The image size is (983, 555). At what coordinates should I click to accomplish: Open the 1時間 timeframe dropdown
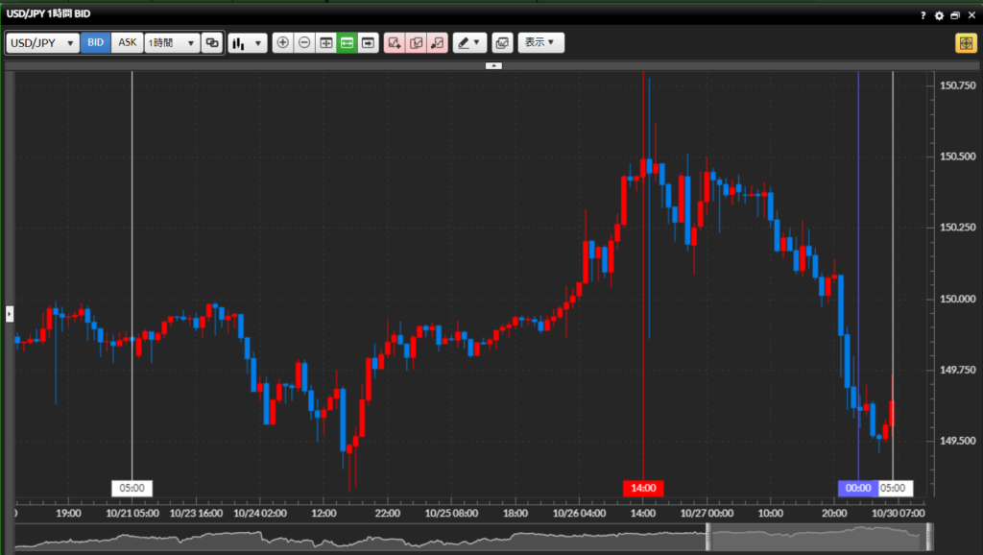coord(172,43)
